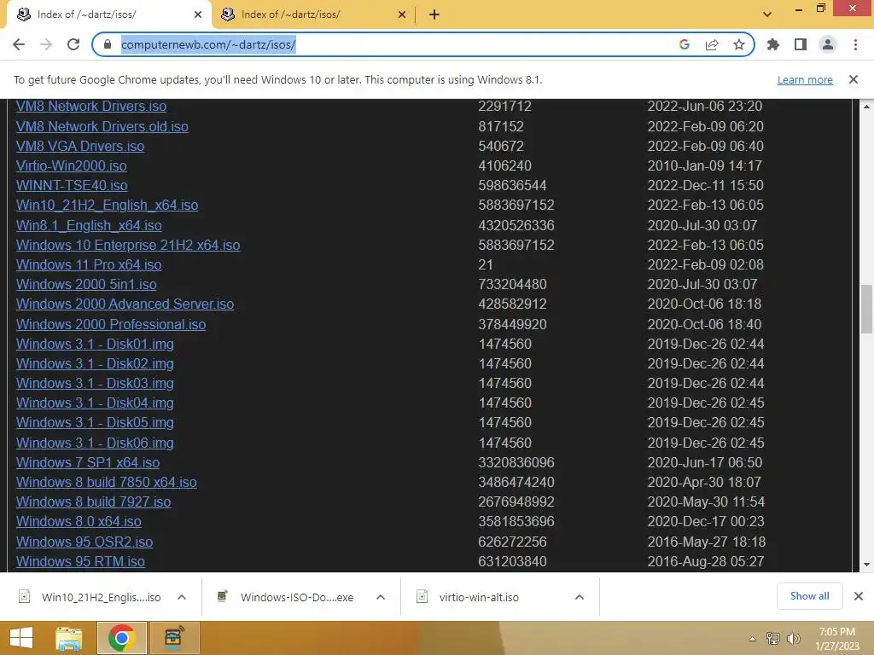Image resolution: width=874 pixels, height=655 pixels.
Task: Dismiss the Chrome update notification bar
Action: [x=854, y=79]
